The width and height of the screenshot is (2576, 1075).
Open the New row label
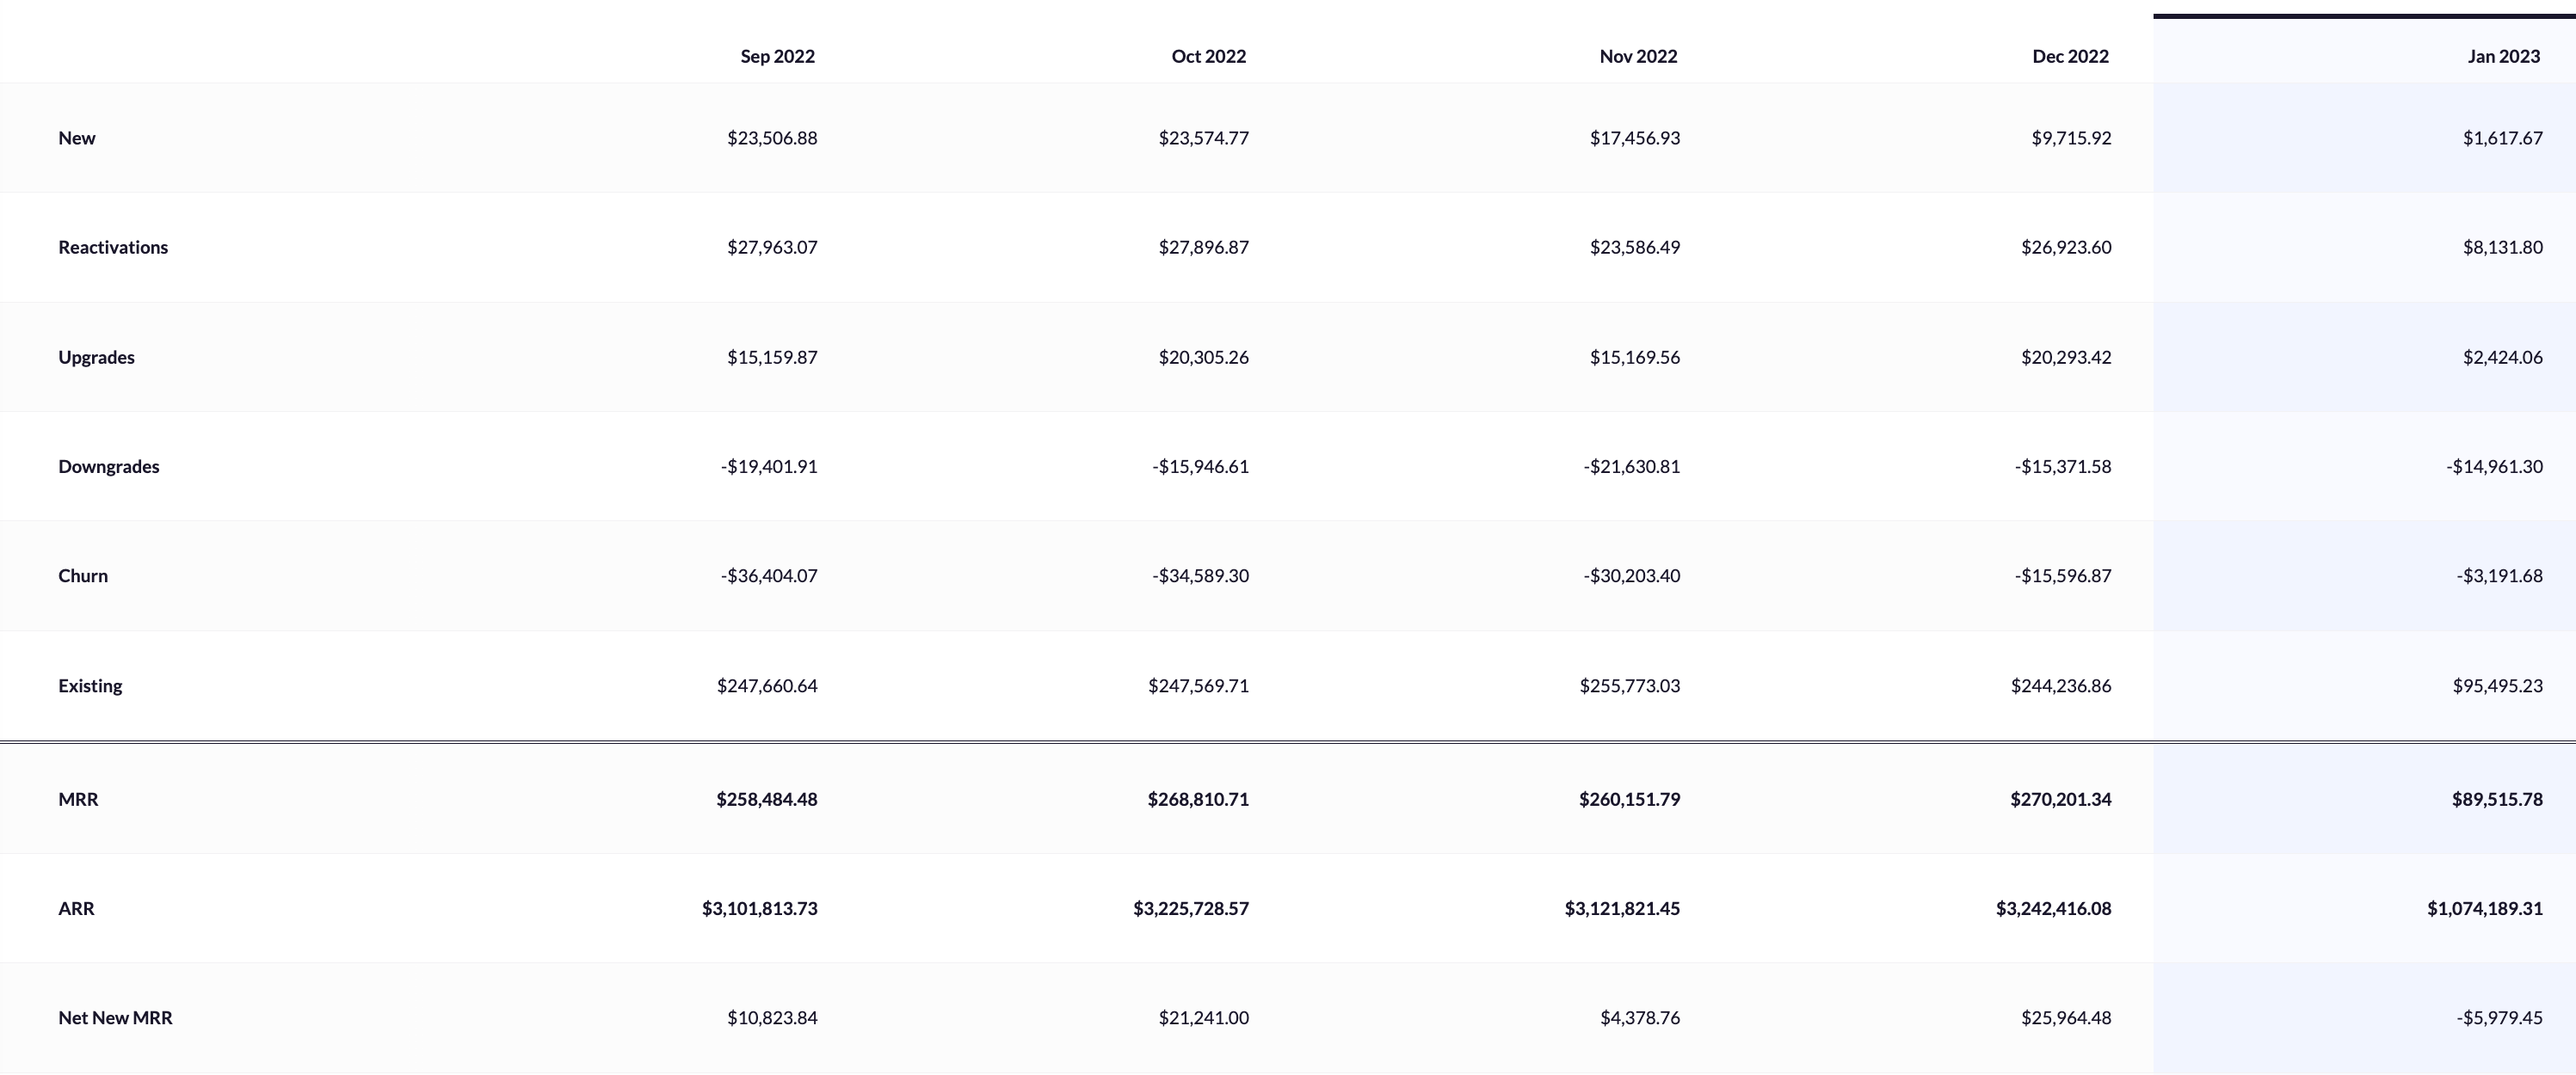[77, 138]
